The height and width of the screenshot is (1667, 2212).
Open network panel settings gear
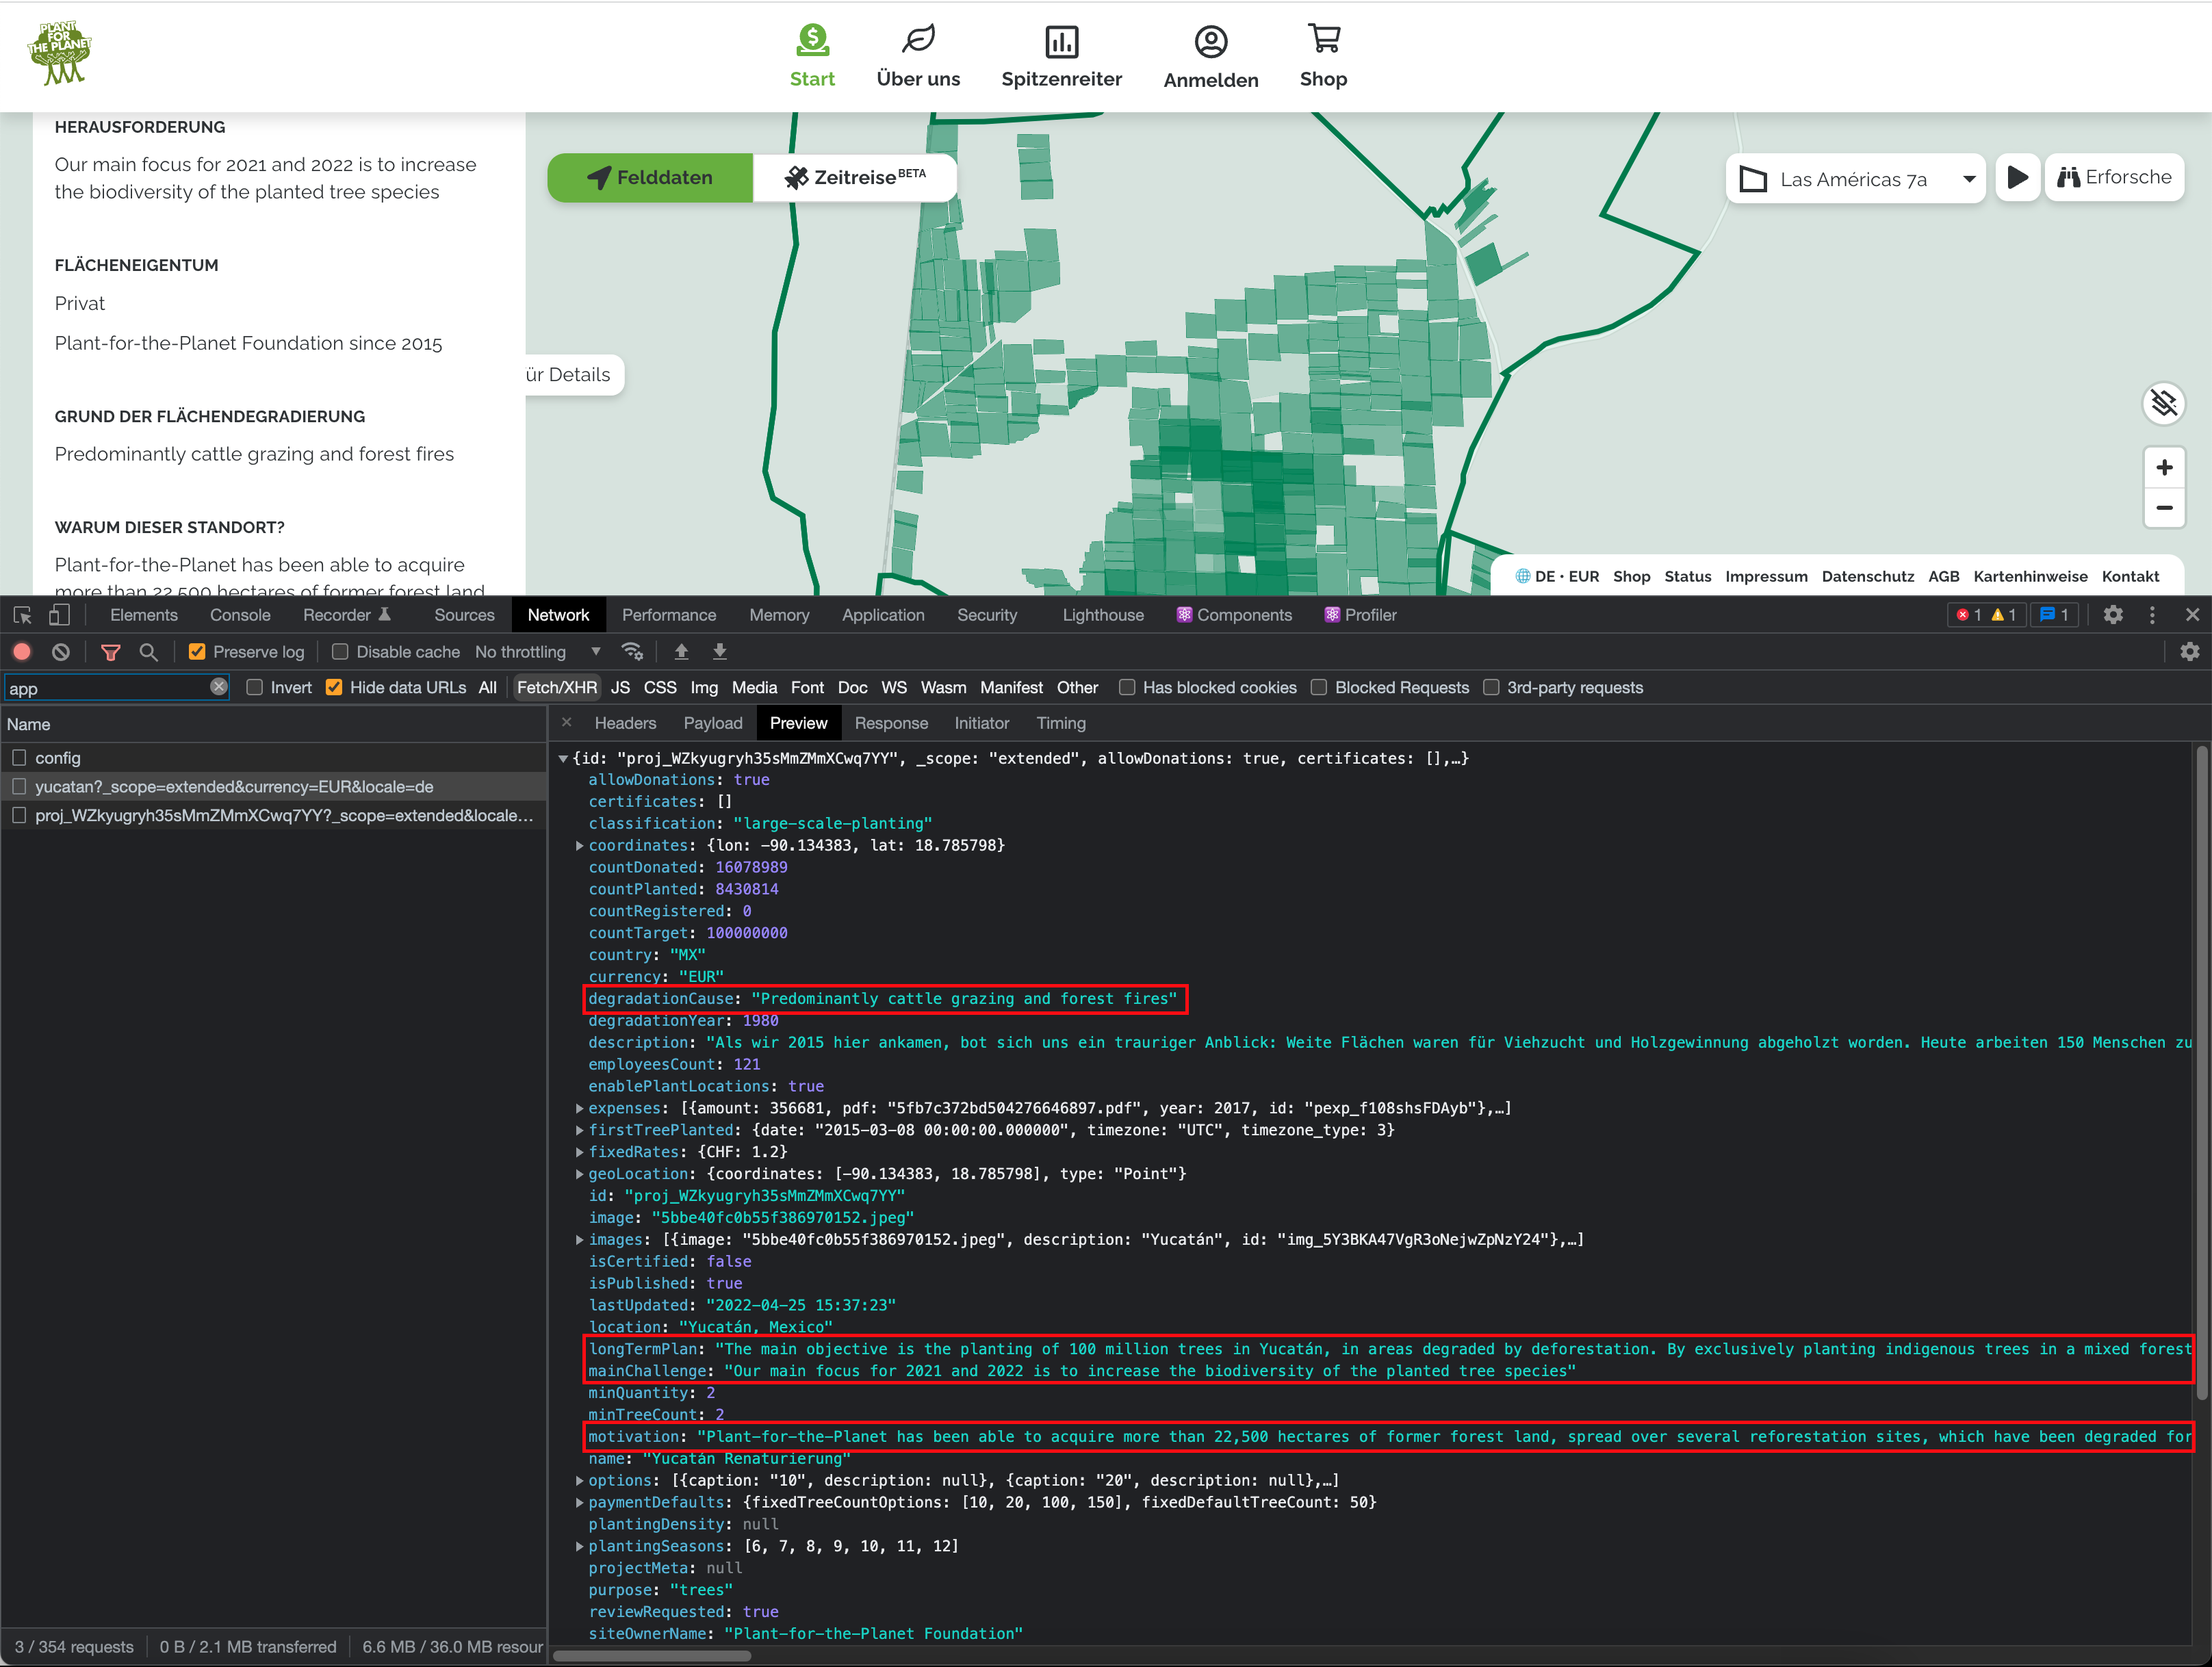(x=2190, y=652)
